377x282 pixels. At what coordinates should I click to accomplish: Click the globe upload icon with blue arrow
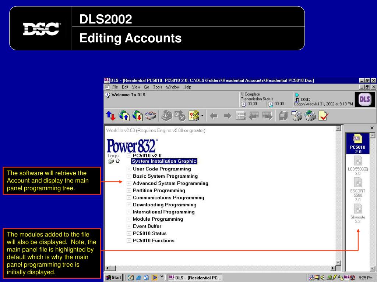[x=124, y=116]
